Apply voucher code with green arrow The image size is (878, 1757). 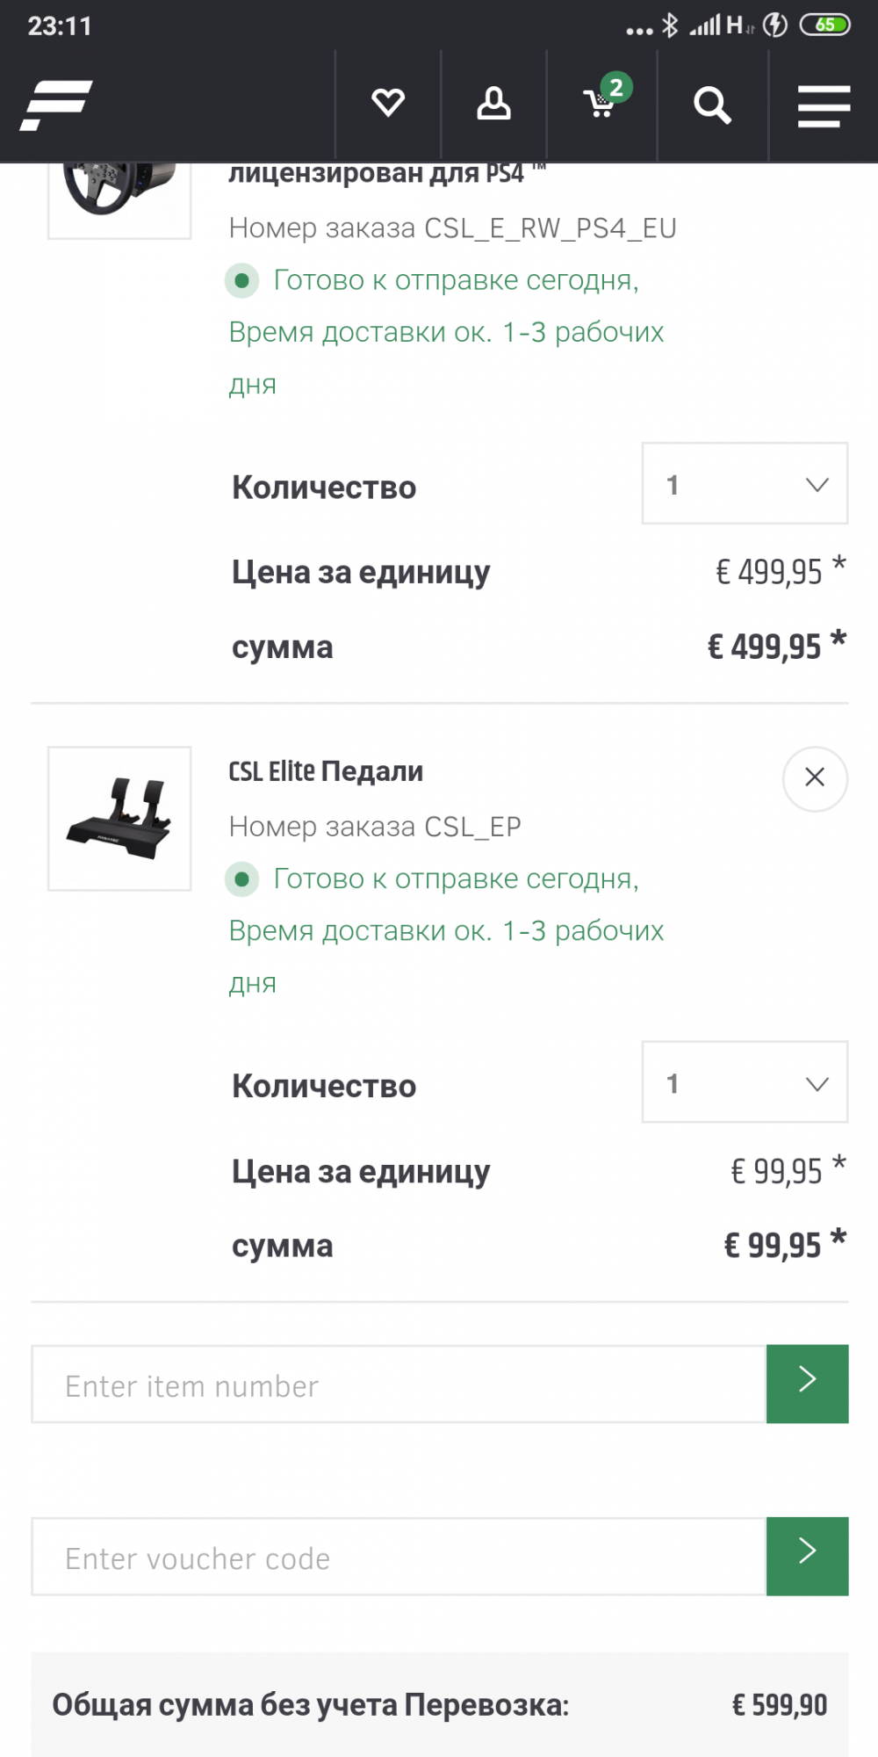pos(807,1556)
